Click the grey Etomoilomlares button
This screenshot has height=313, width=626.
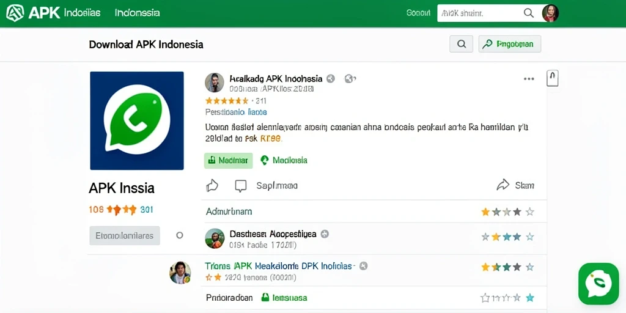point(125,235)
